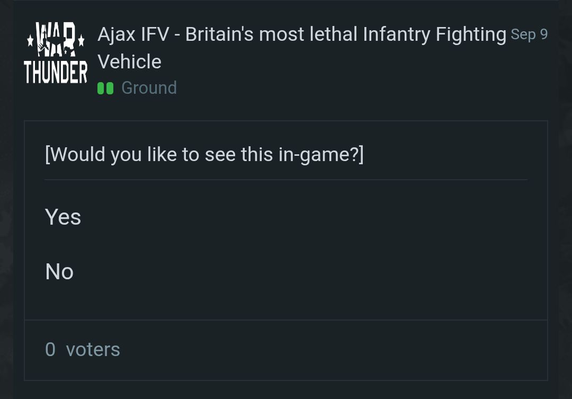This screenshot has width=572, height=399.
Task: Click the "WAR" emblem in the logo
Action: pos(56,39)
